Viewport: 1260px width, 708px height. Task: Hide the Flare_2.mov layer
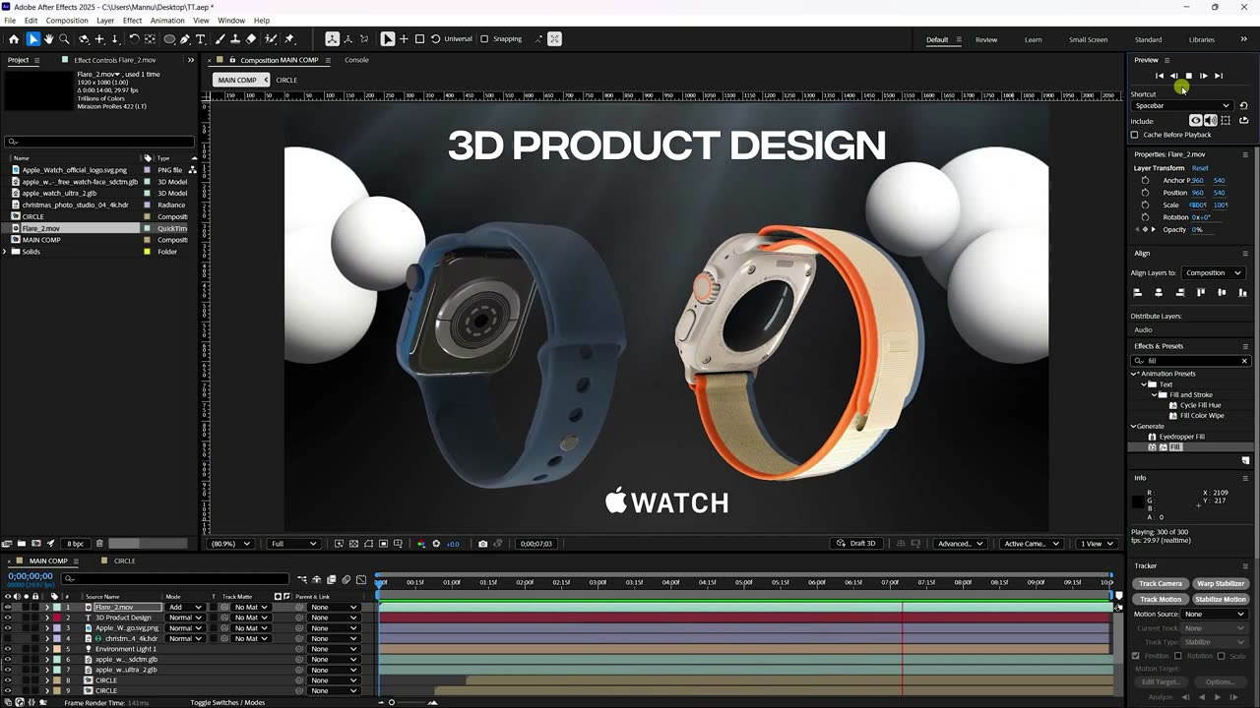[x=7, y=607]
